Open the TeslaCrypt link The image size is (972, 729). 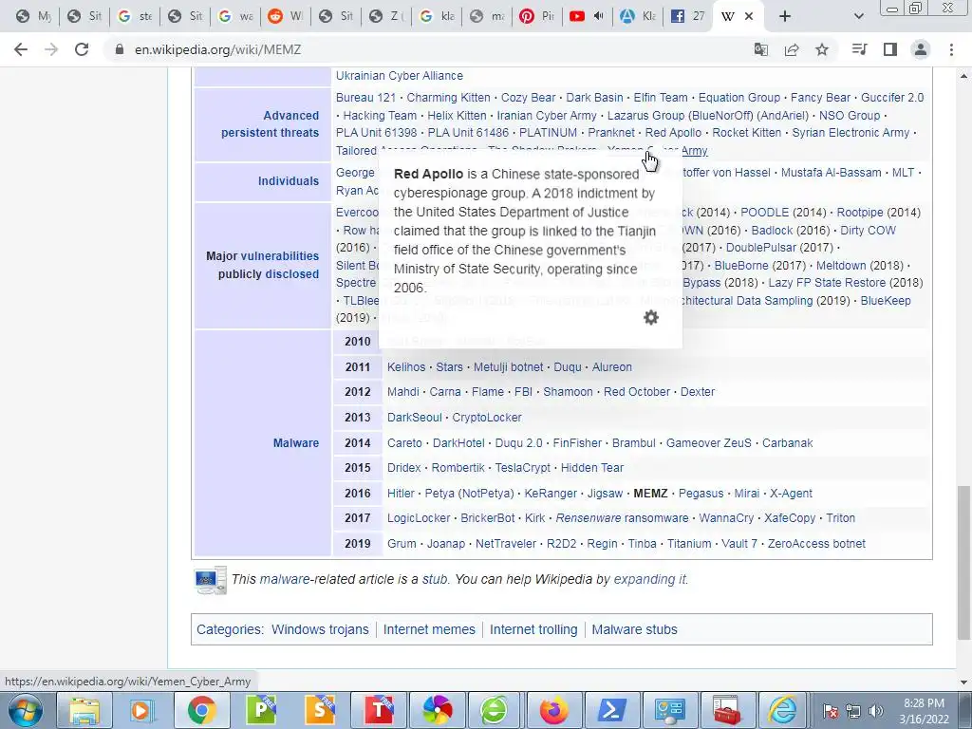click(x=523, y=468)
